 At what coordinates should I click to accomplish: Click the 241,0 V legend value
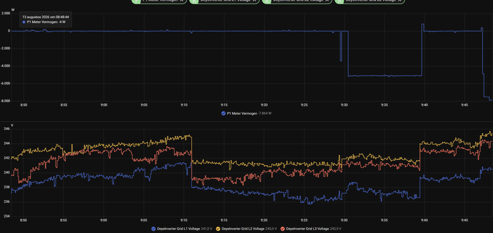(x=206, y=229)
